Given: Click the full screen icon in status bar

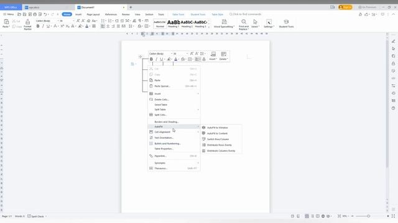Looking at the screenshot, I should [x=393, y=216].
